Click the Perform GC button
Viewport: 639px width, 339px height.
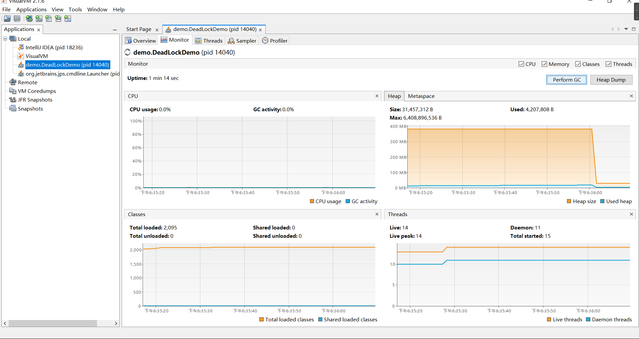click(x=567, y=80)
